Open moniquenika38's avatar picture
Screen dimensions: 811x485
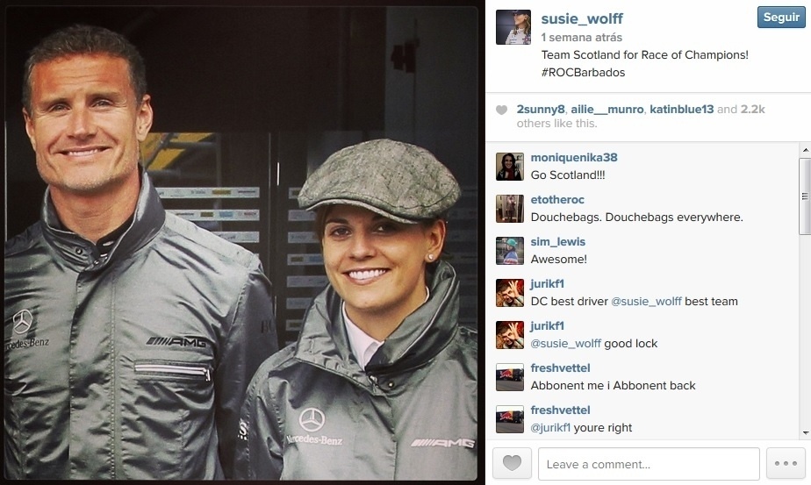[509, 167]
